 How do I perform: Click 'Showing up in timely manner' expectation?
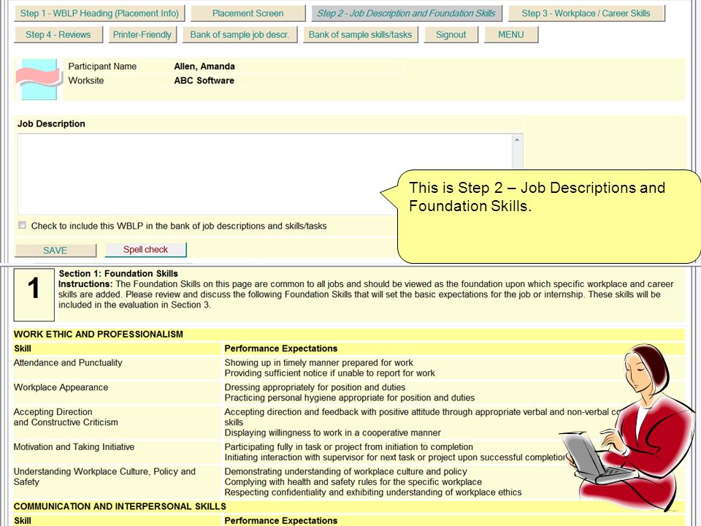[x=319, y=363]
